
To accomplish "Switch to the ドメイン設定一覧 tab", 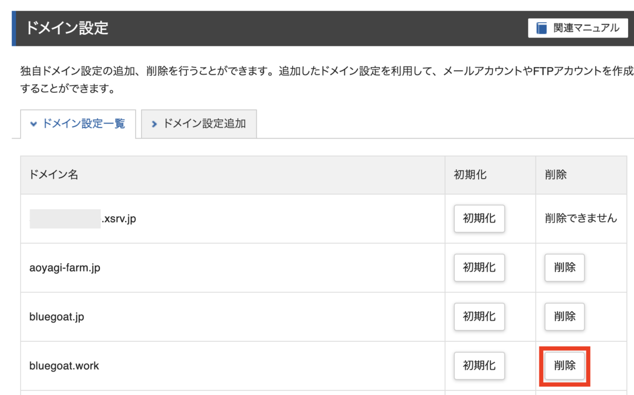I will [78, 124].
